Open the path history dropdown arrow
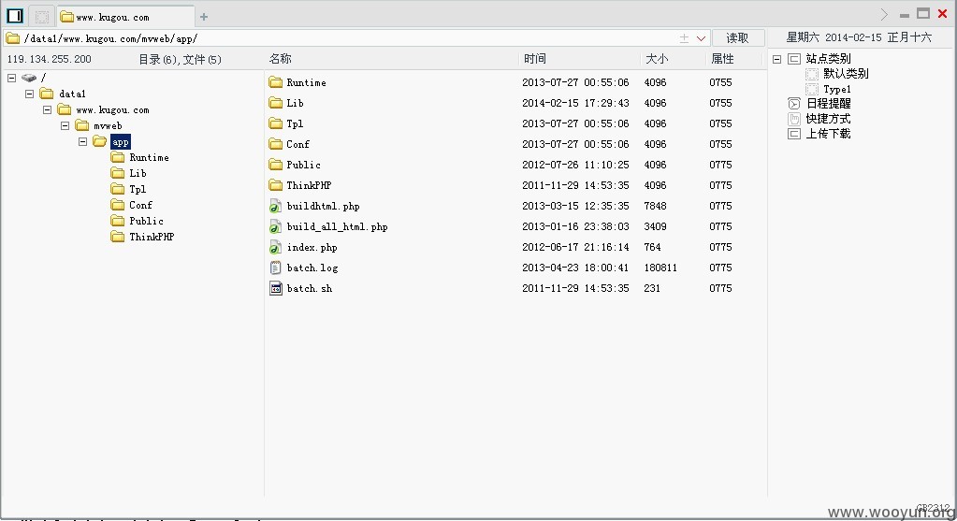Image resolution: width=957 pixels, height=521 pixels. pyautogui.click(x=701, y=38)
